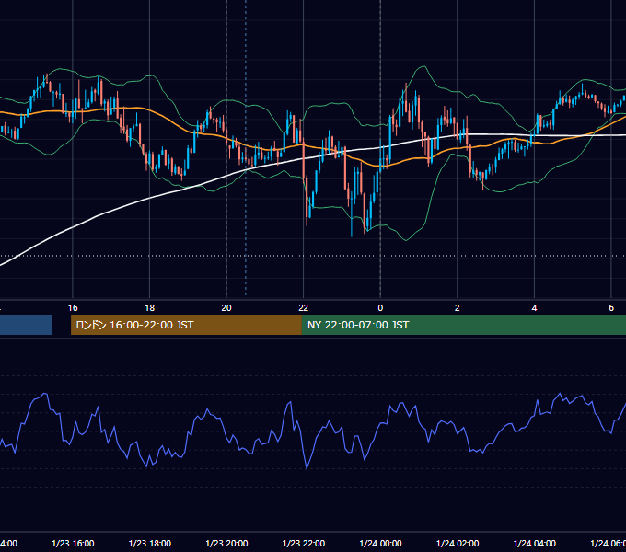Click the 22 hour label on price chart axis
626x552 pixels.
pyautogui.click(x=304, y=308)
